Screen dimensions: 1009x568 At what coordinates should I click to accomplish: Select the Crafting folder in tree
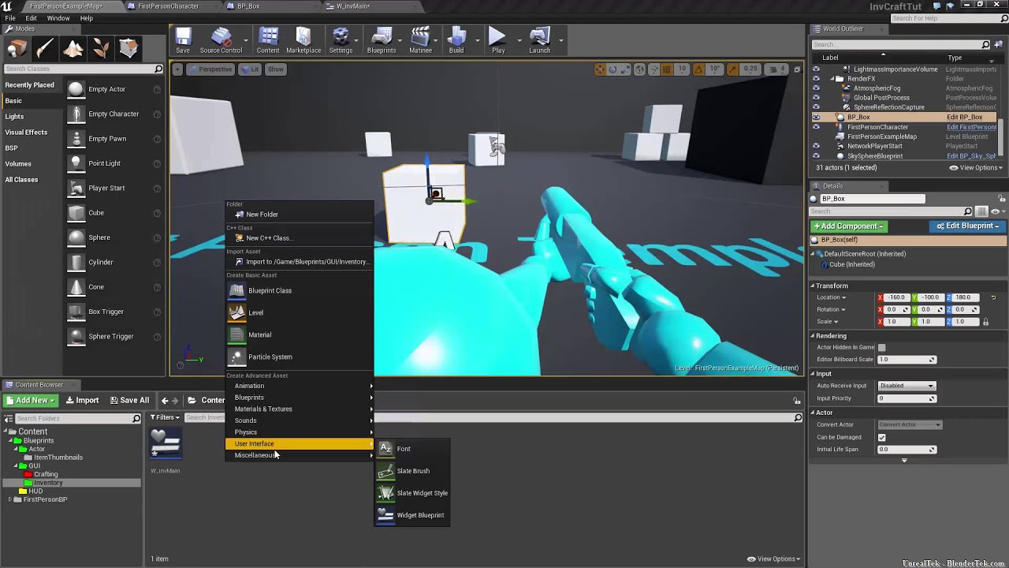(x=46, y=474)
